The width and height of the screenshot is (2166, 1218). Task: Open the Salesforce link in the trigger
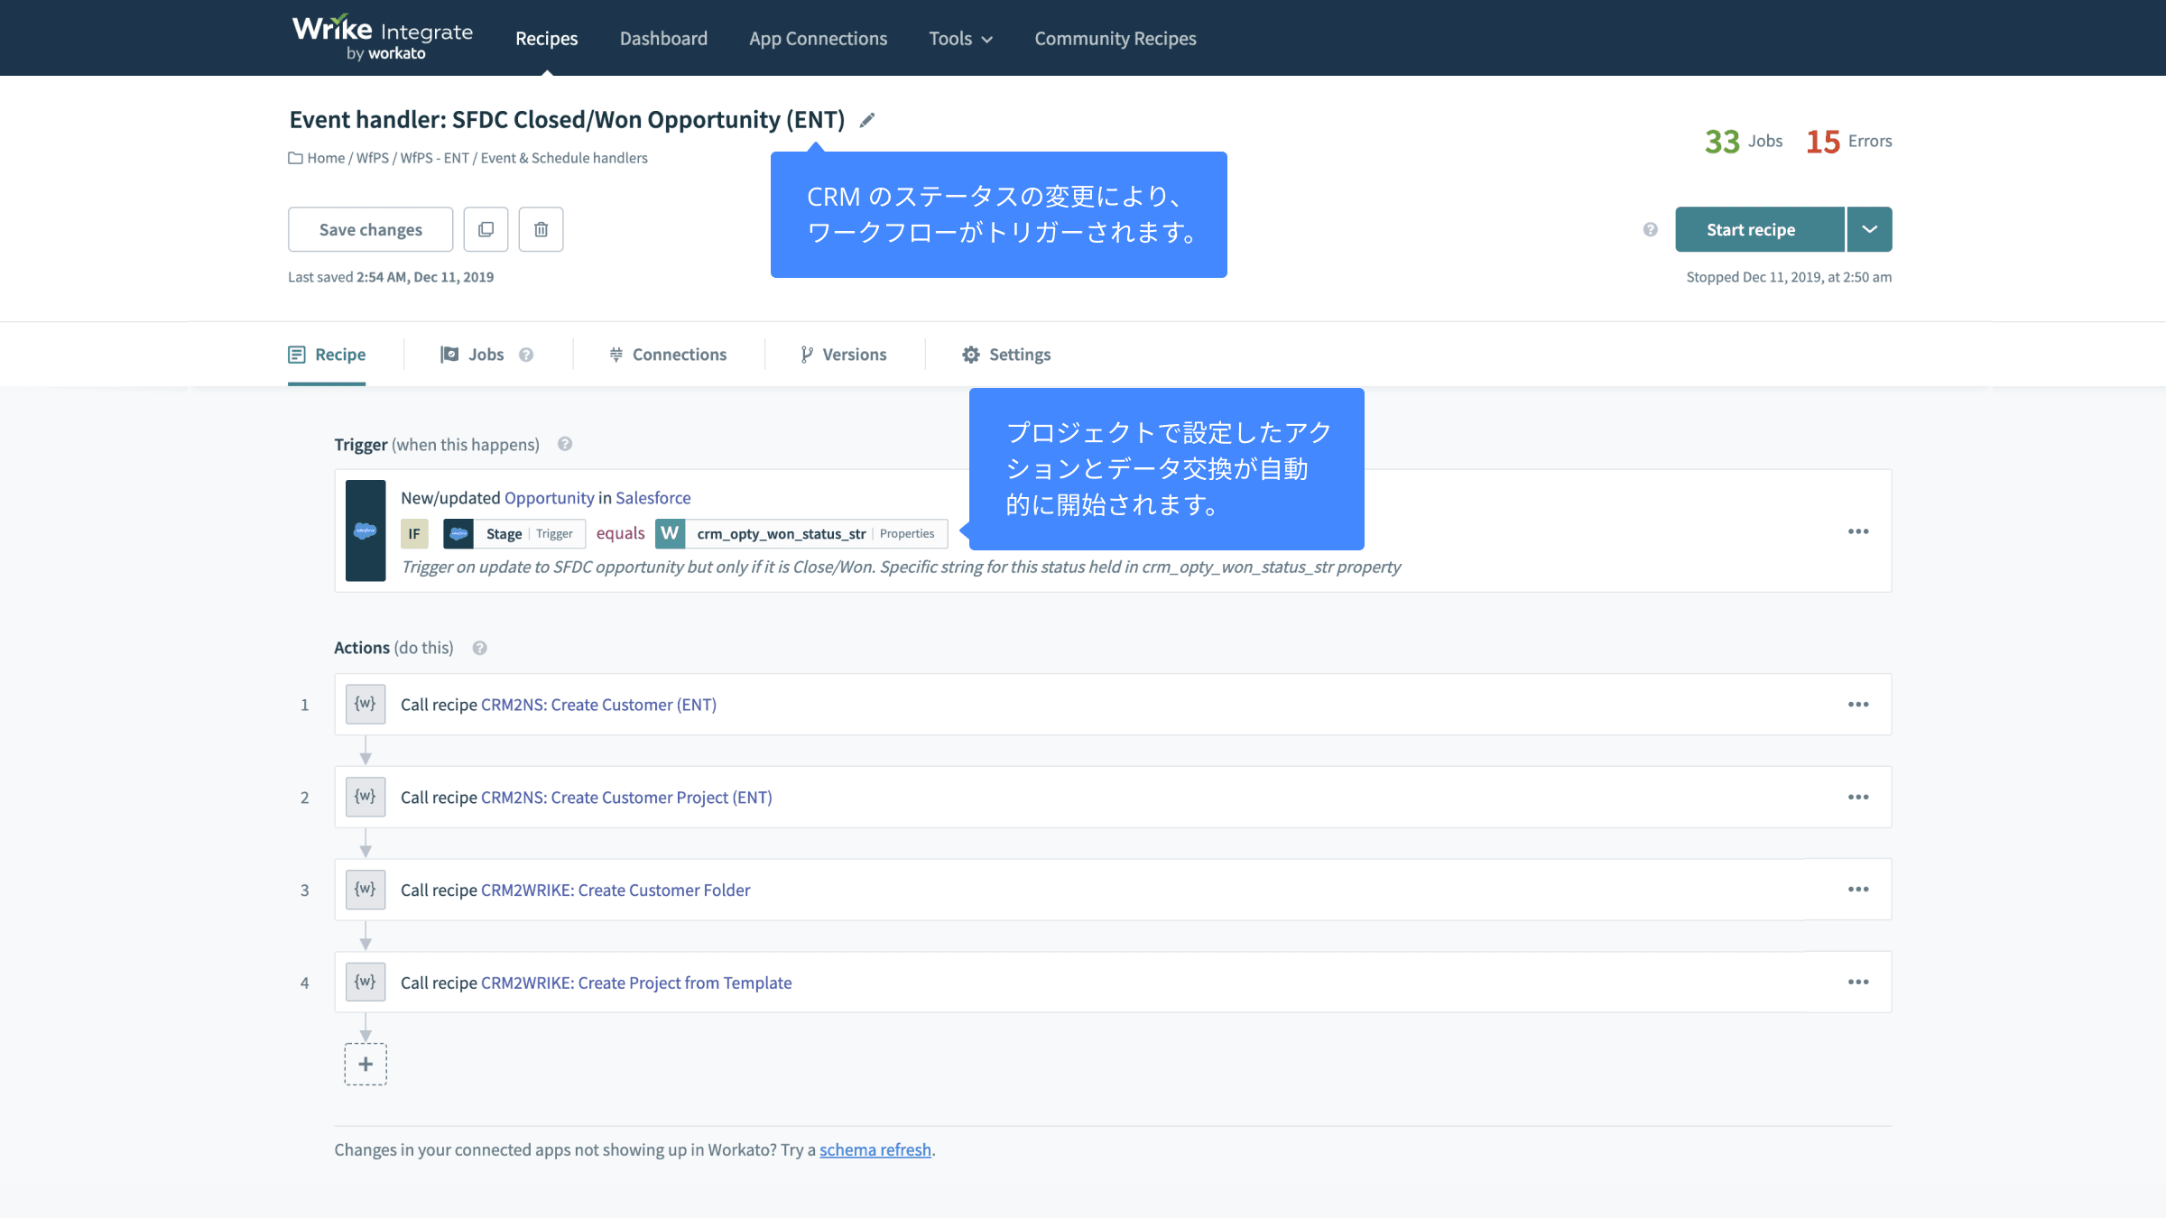pos(653,497)
